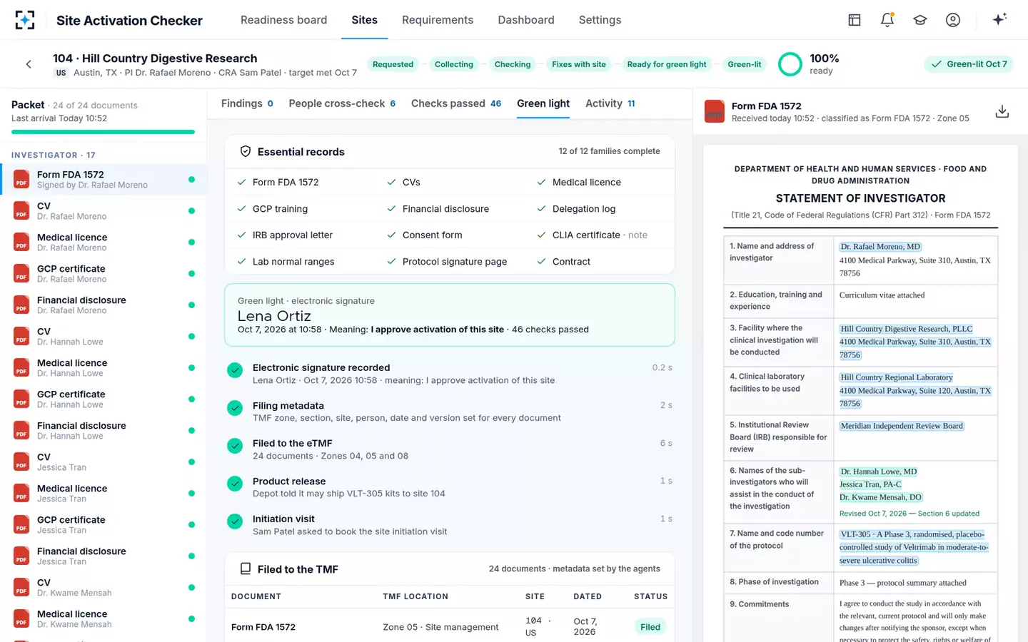1028x642 pixels.
Task: Click green check icon beside Product release
Action: click(x=235, y=484)
